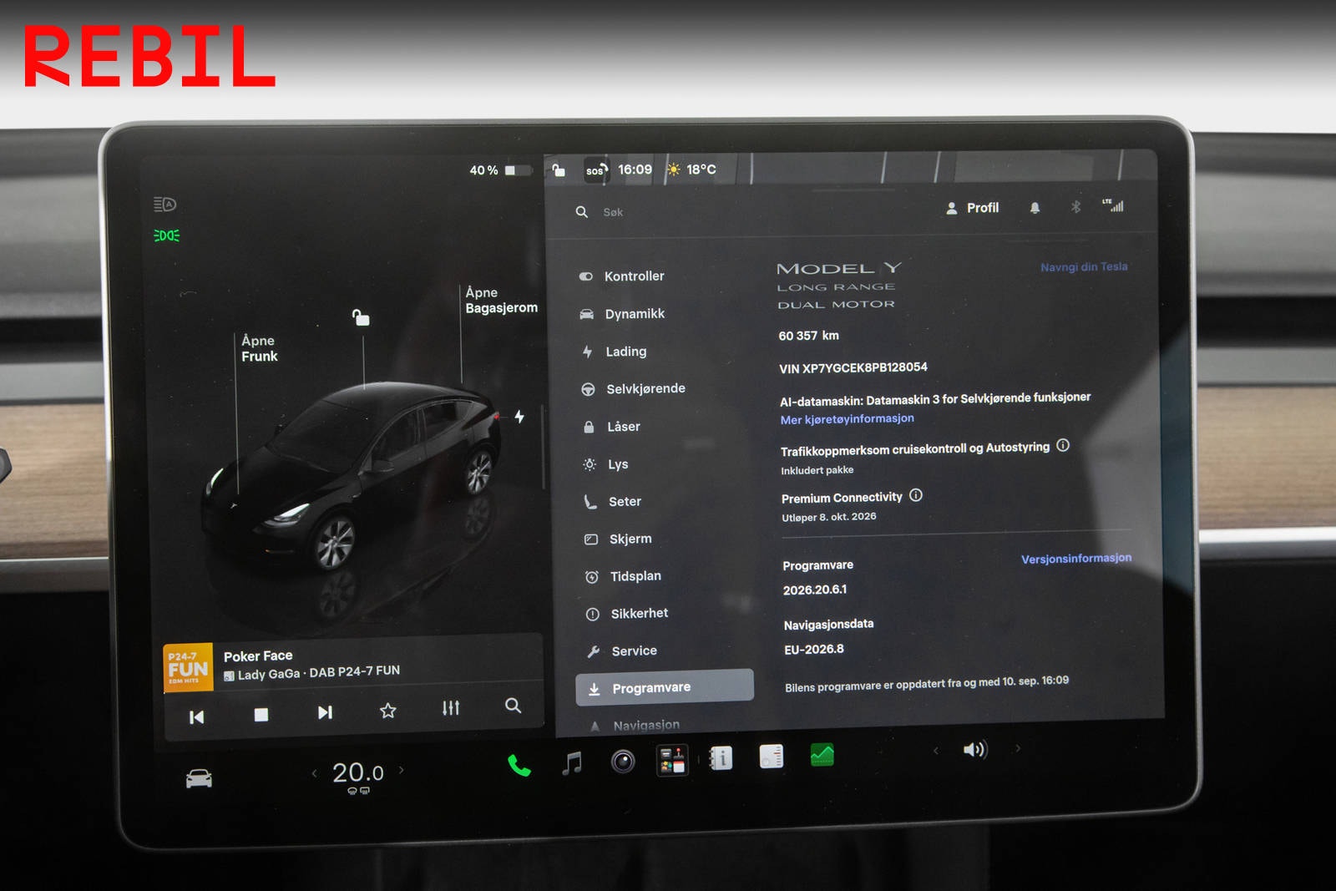Image resolution: width=1336 pixels, height=891 pixels.
Task: Tap the charge port lightning icon
Action: (519, 416)
